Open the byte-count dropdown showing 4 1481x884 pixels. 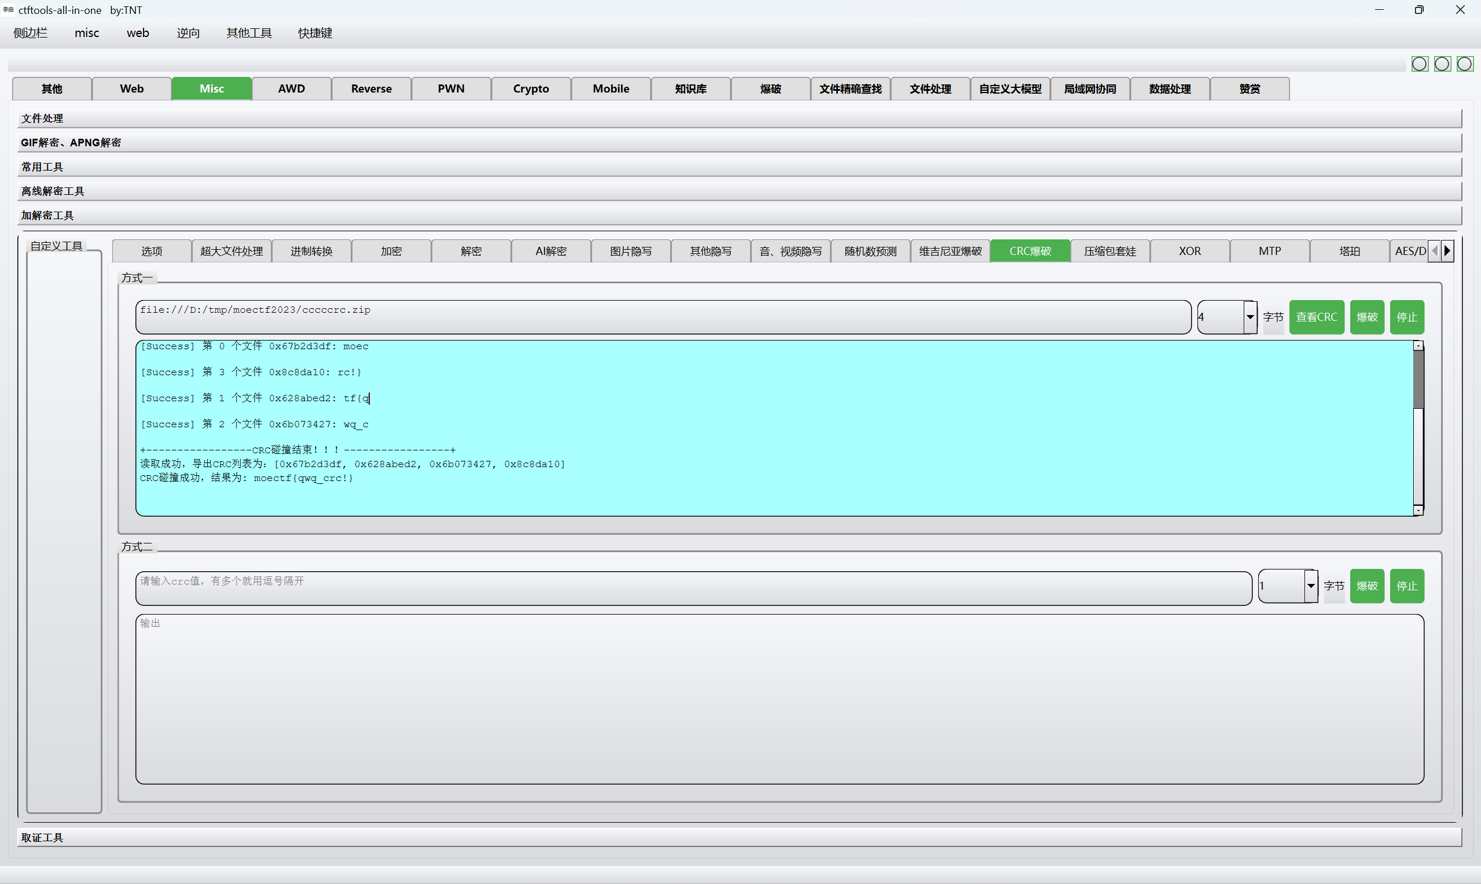(x=1250, y=317)
